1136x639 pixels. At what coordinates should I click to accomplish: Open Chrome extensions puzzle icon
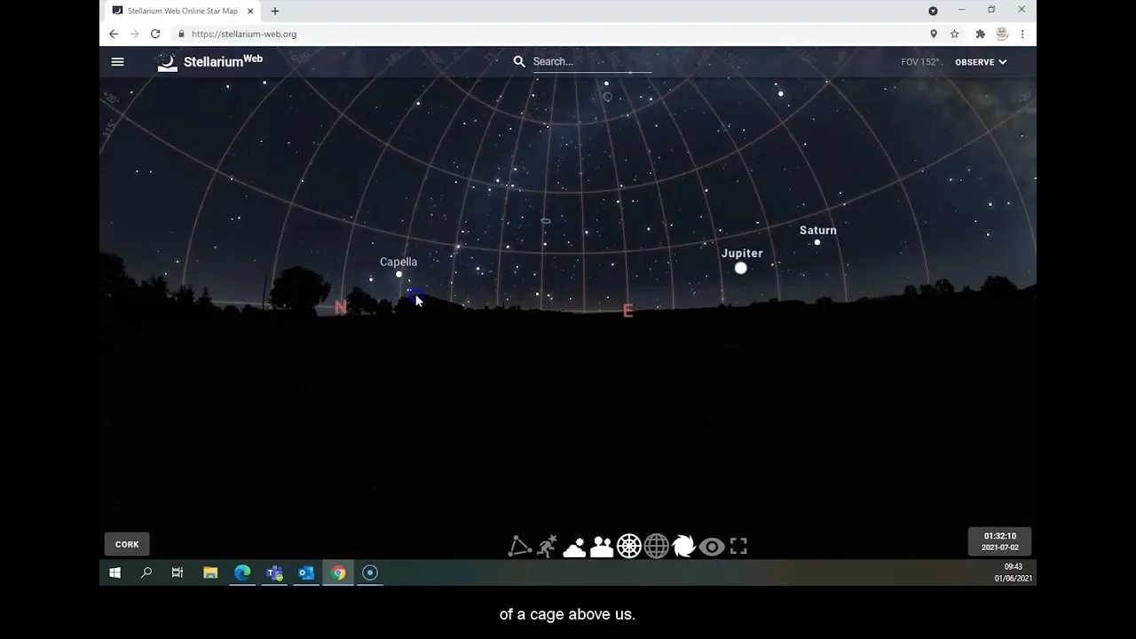981,34
